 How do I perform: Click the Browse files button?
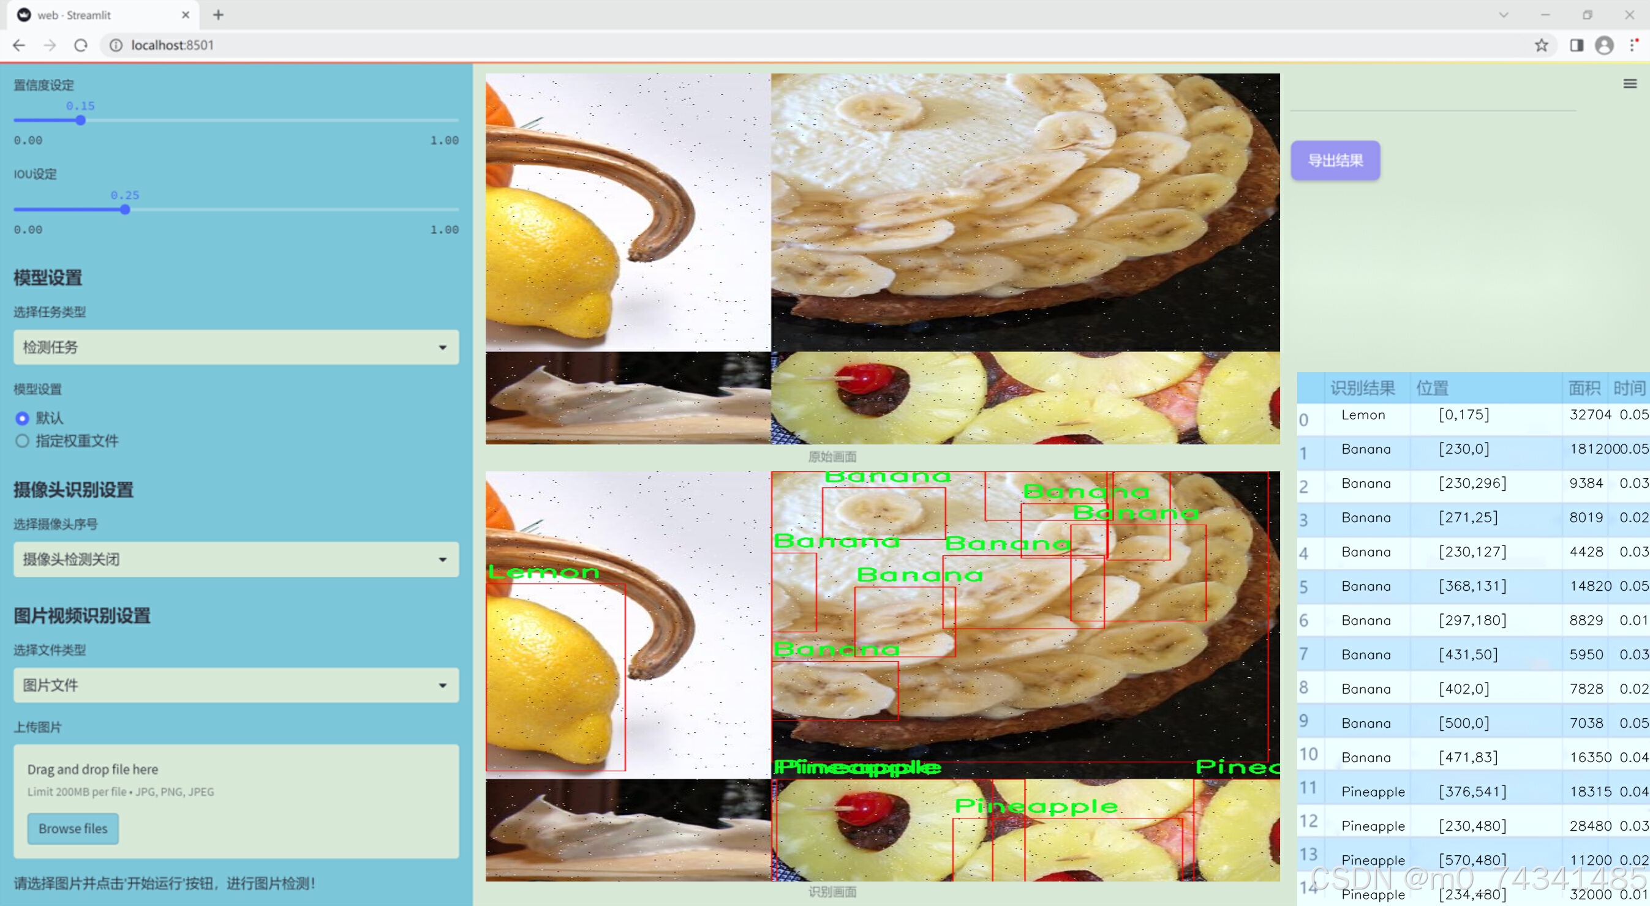tap(73, 828)
